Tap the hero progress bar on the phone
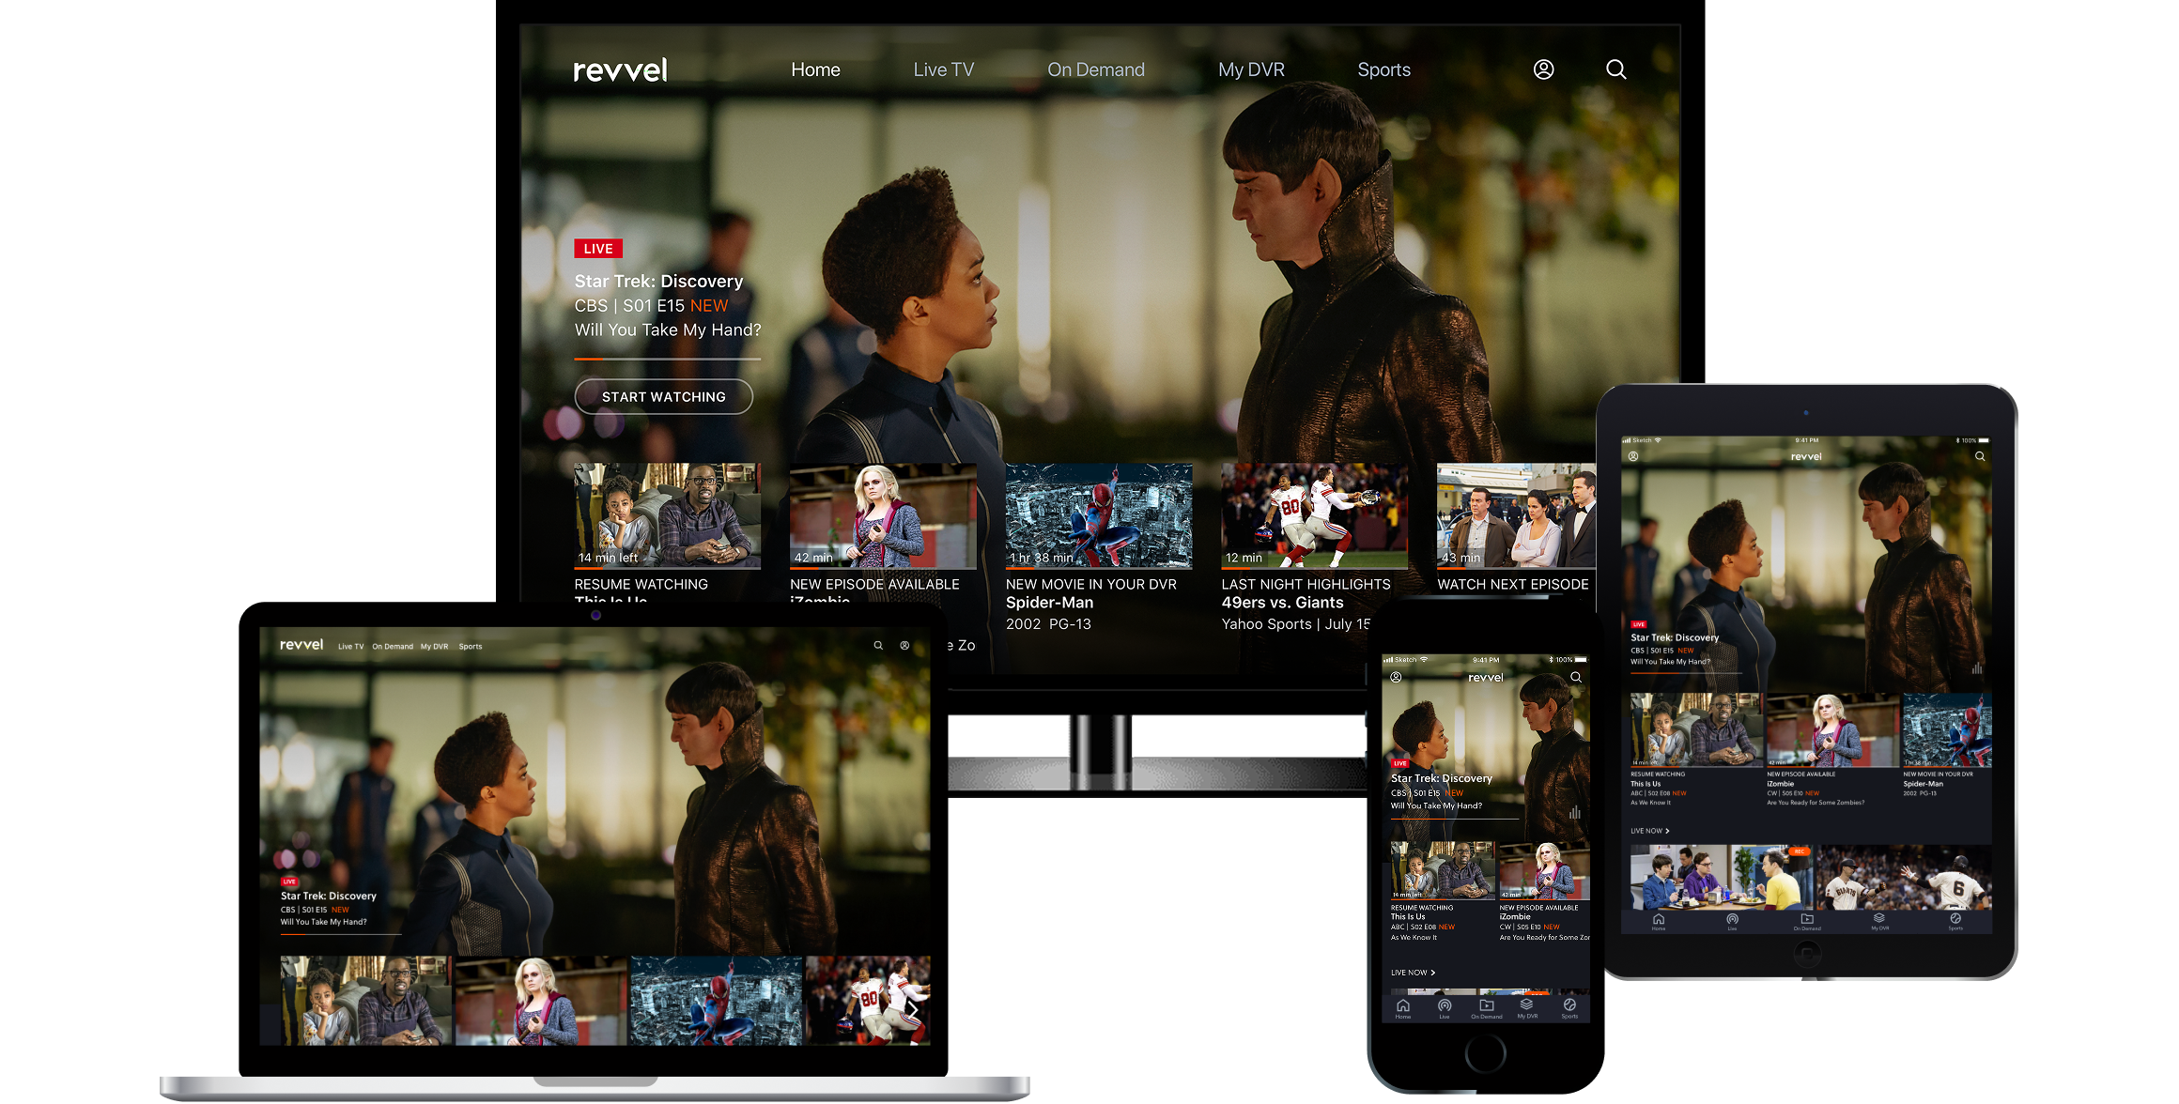Screen dimensions: 2179x1104 coord(1454,819)
